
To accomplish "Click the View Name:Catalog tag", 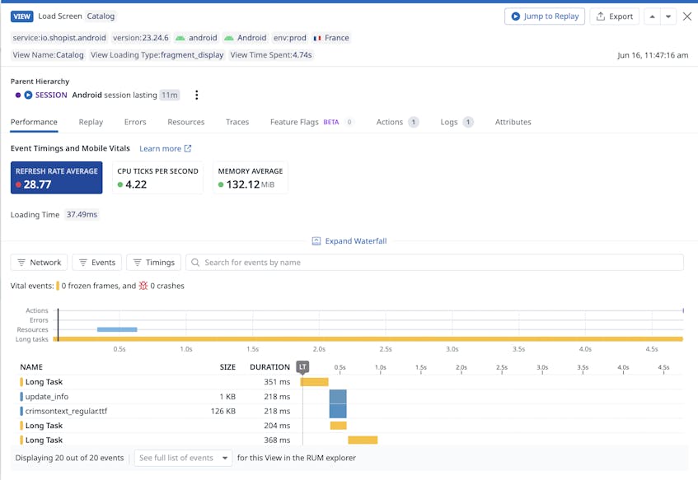I will pyautogui.click(x=48, y=54).
